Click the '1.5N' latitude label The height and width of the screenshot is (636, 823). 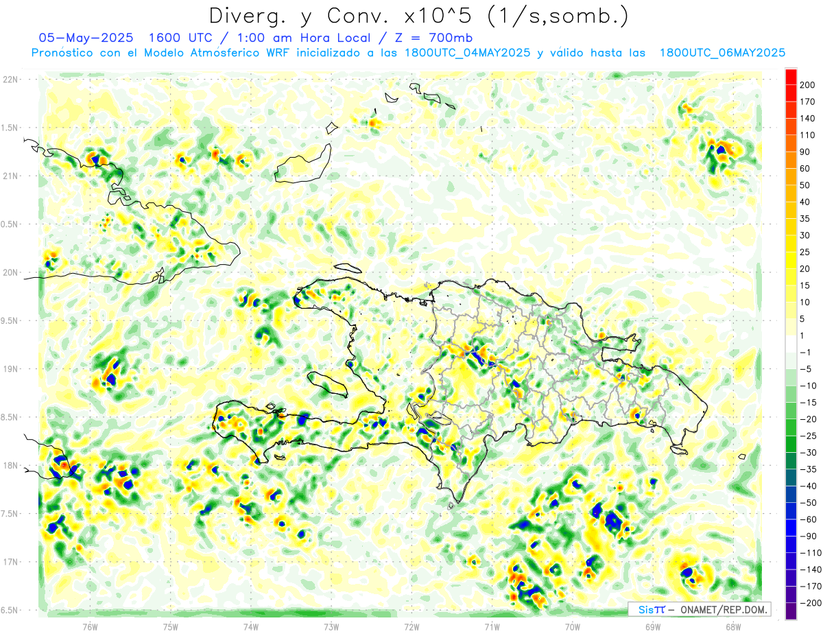tap(10, 128)
